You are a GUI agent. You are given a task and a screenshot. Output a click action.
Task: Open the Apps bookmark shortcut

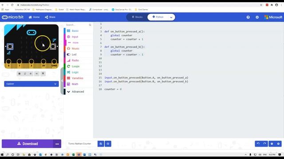pos(5,10)
